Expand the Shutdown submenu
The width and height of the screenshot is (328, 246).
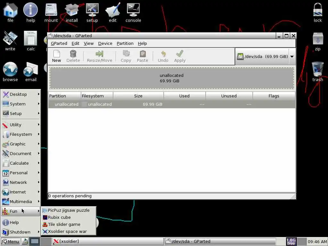pos(21,232)
